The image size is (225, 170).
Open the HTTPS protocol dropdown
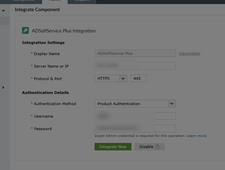(111, 78)
